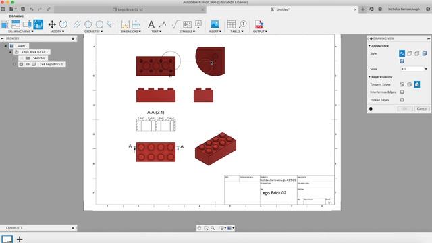Select the Center Mark Pattern circle tool

(x=99, y=24)
